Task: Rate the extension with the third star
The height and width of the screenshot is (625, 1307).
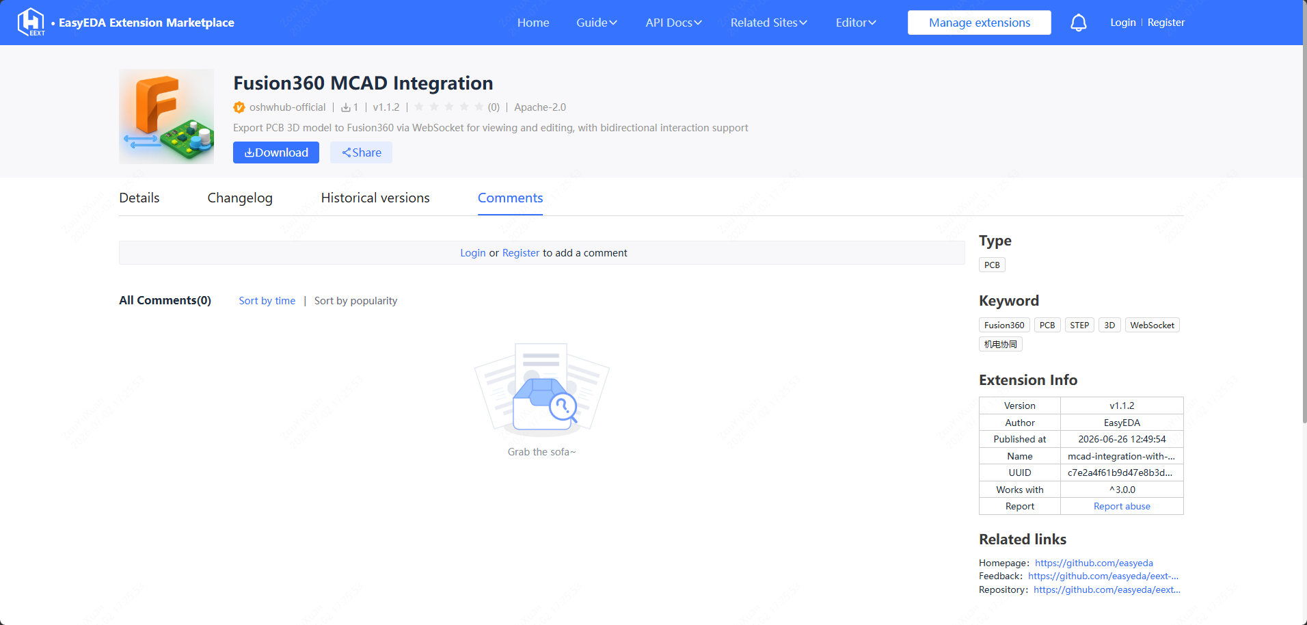Action: click(x=449, y=107)
